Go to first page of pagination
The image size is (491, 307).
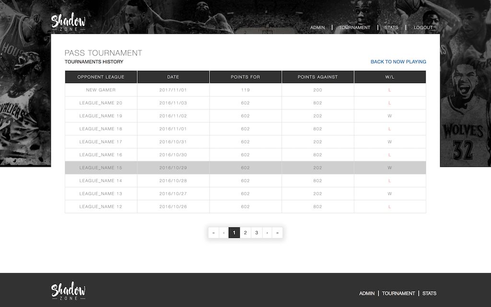point(213,233)
